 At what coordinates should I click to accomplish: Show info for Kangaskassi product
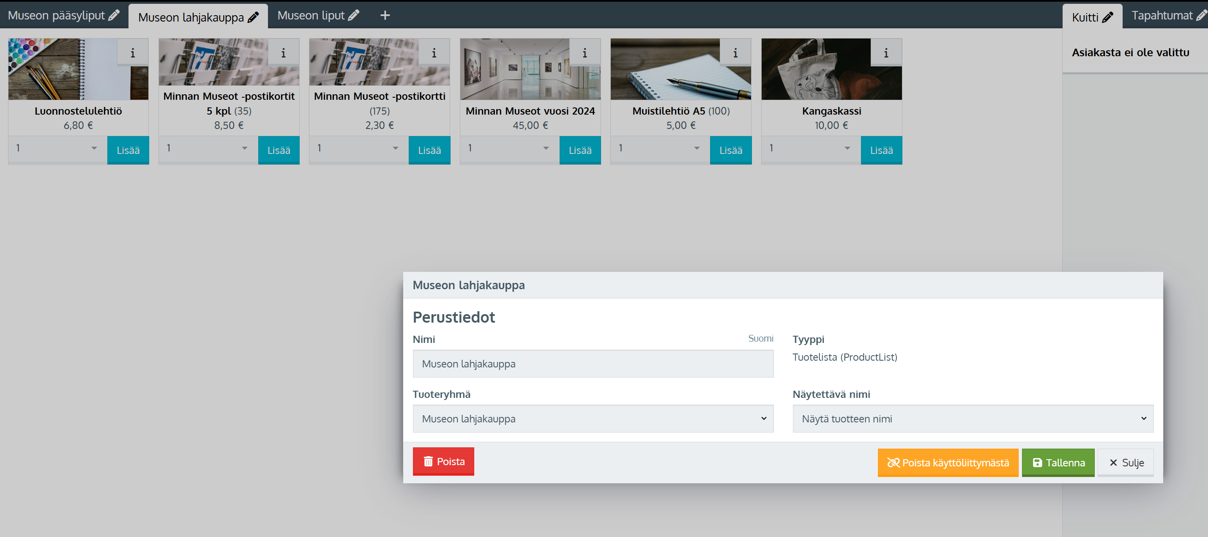[x=886, y=53]
